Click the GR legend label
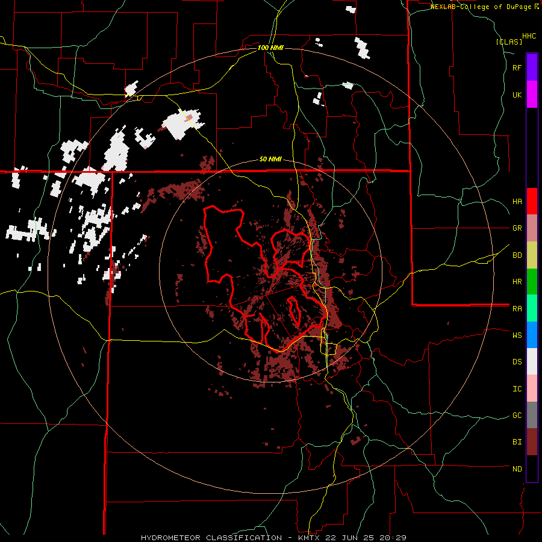This screenshot has width=542, height=542. coord(517,228)
